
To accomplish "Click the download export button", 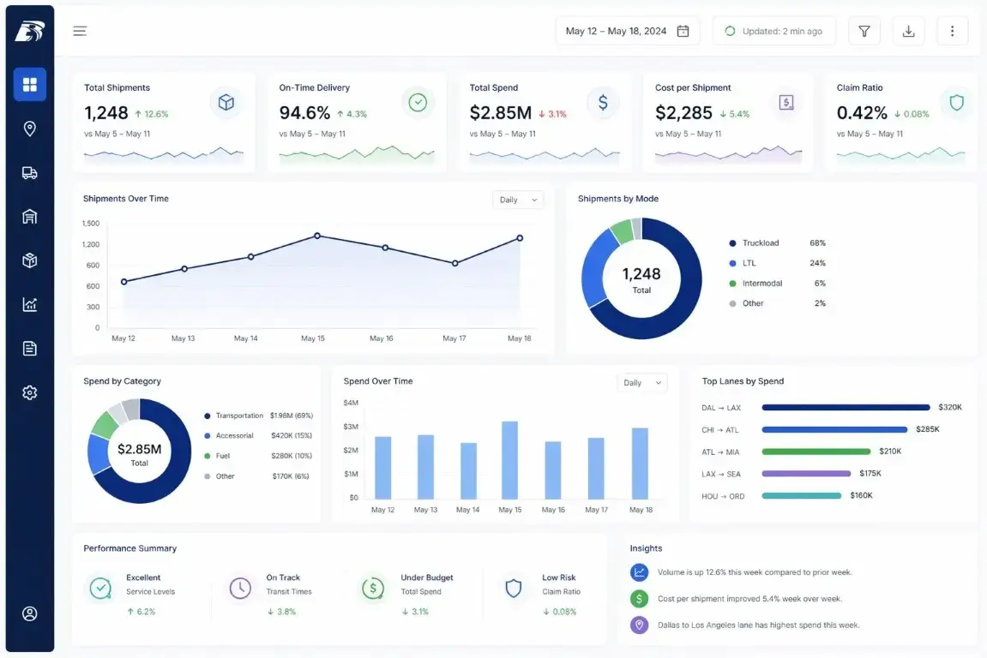I will (908, 32).
